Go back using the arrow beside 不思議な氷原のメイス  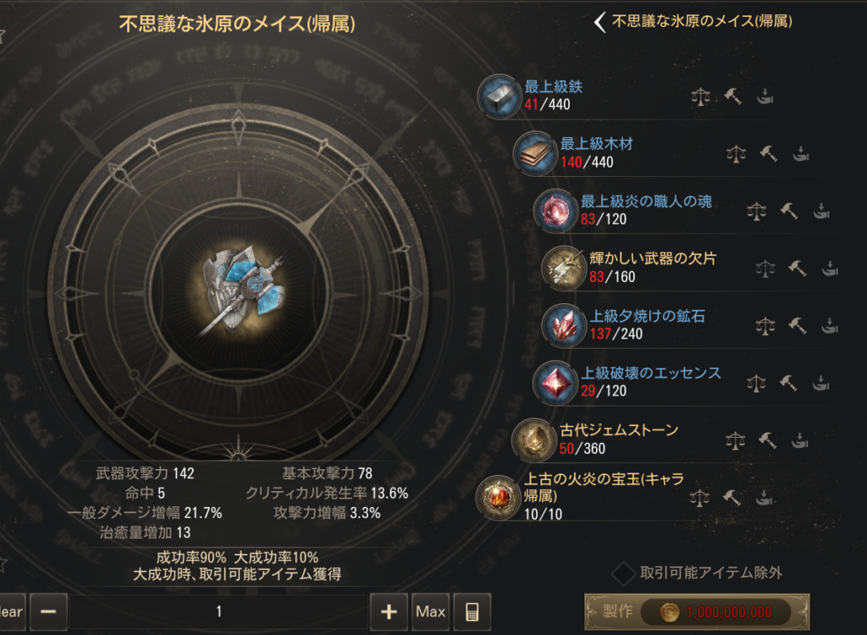pos(600,22)
